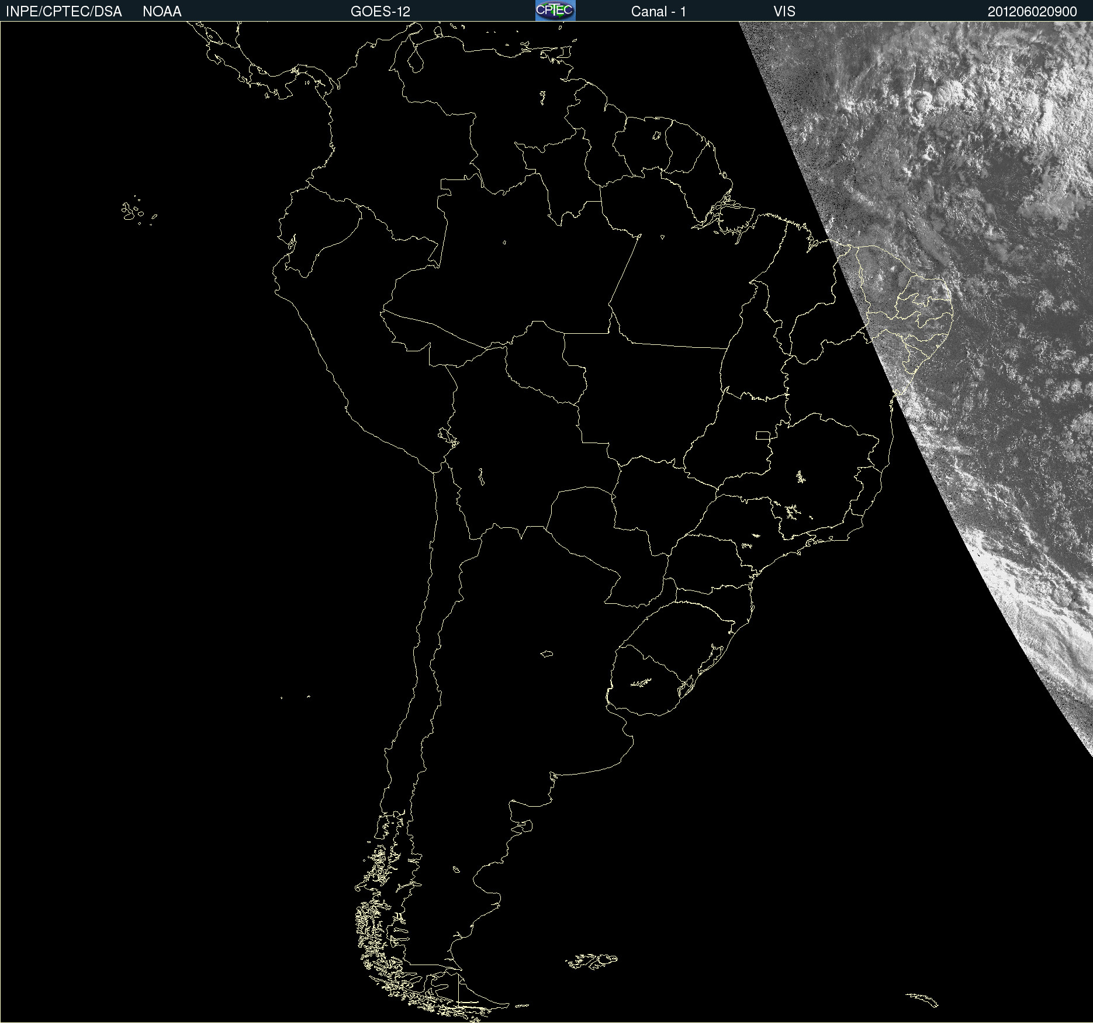Screen dimensions: 1093x1023
Task: Click the VIS channel label
Action: point(784,12)
